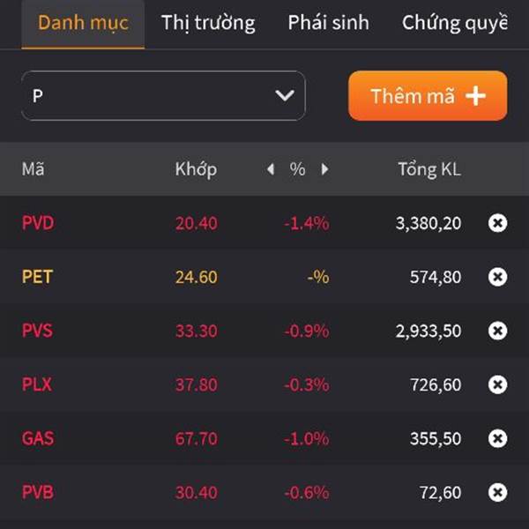Image resolution: width=529 pixels, height=529 pixels.
Task: Switch to the Thị trường tab
Action: 208,23
